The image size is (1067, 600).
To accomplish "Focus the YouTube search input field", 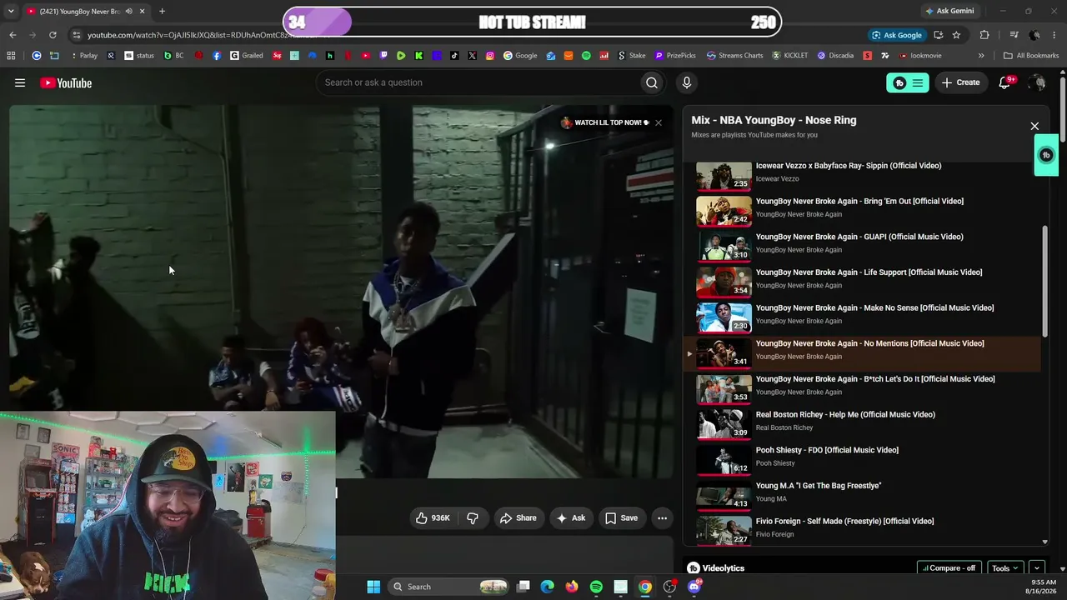I will [x=478, y=82].
